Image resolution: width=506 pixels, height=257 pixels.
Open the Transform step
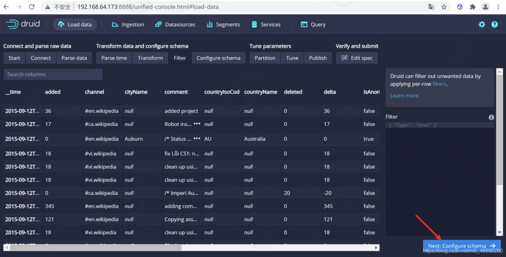(150, 58)
